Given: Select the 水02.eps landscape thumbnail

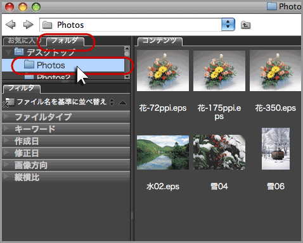Looking at the screenshot, I should 163,153.
